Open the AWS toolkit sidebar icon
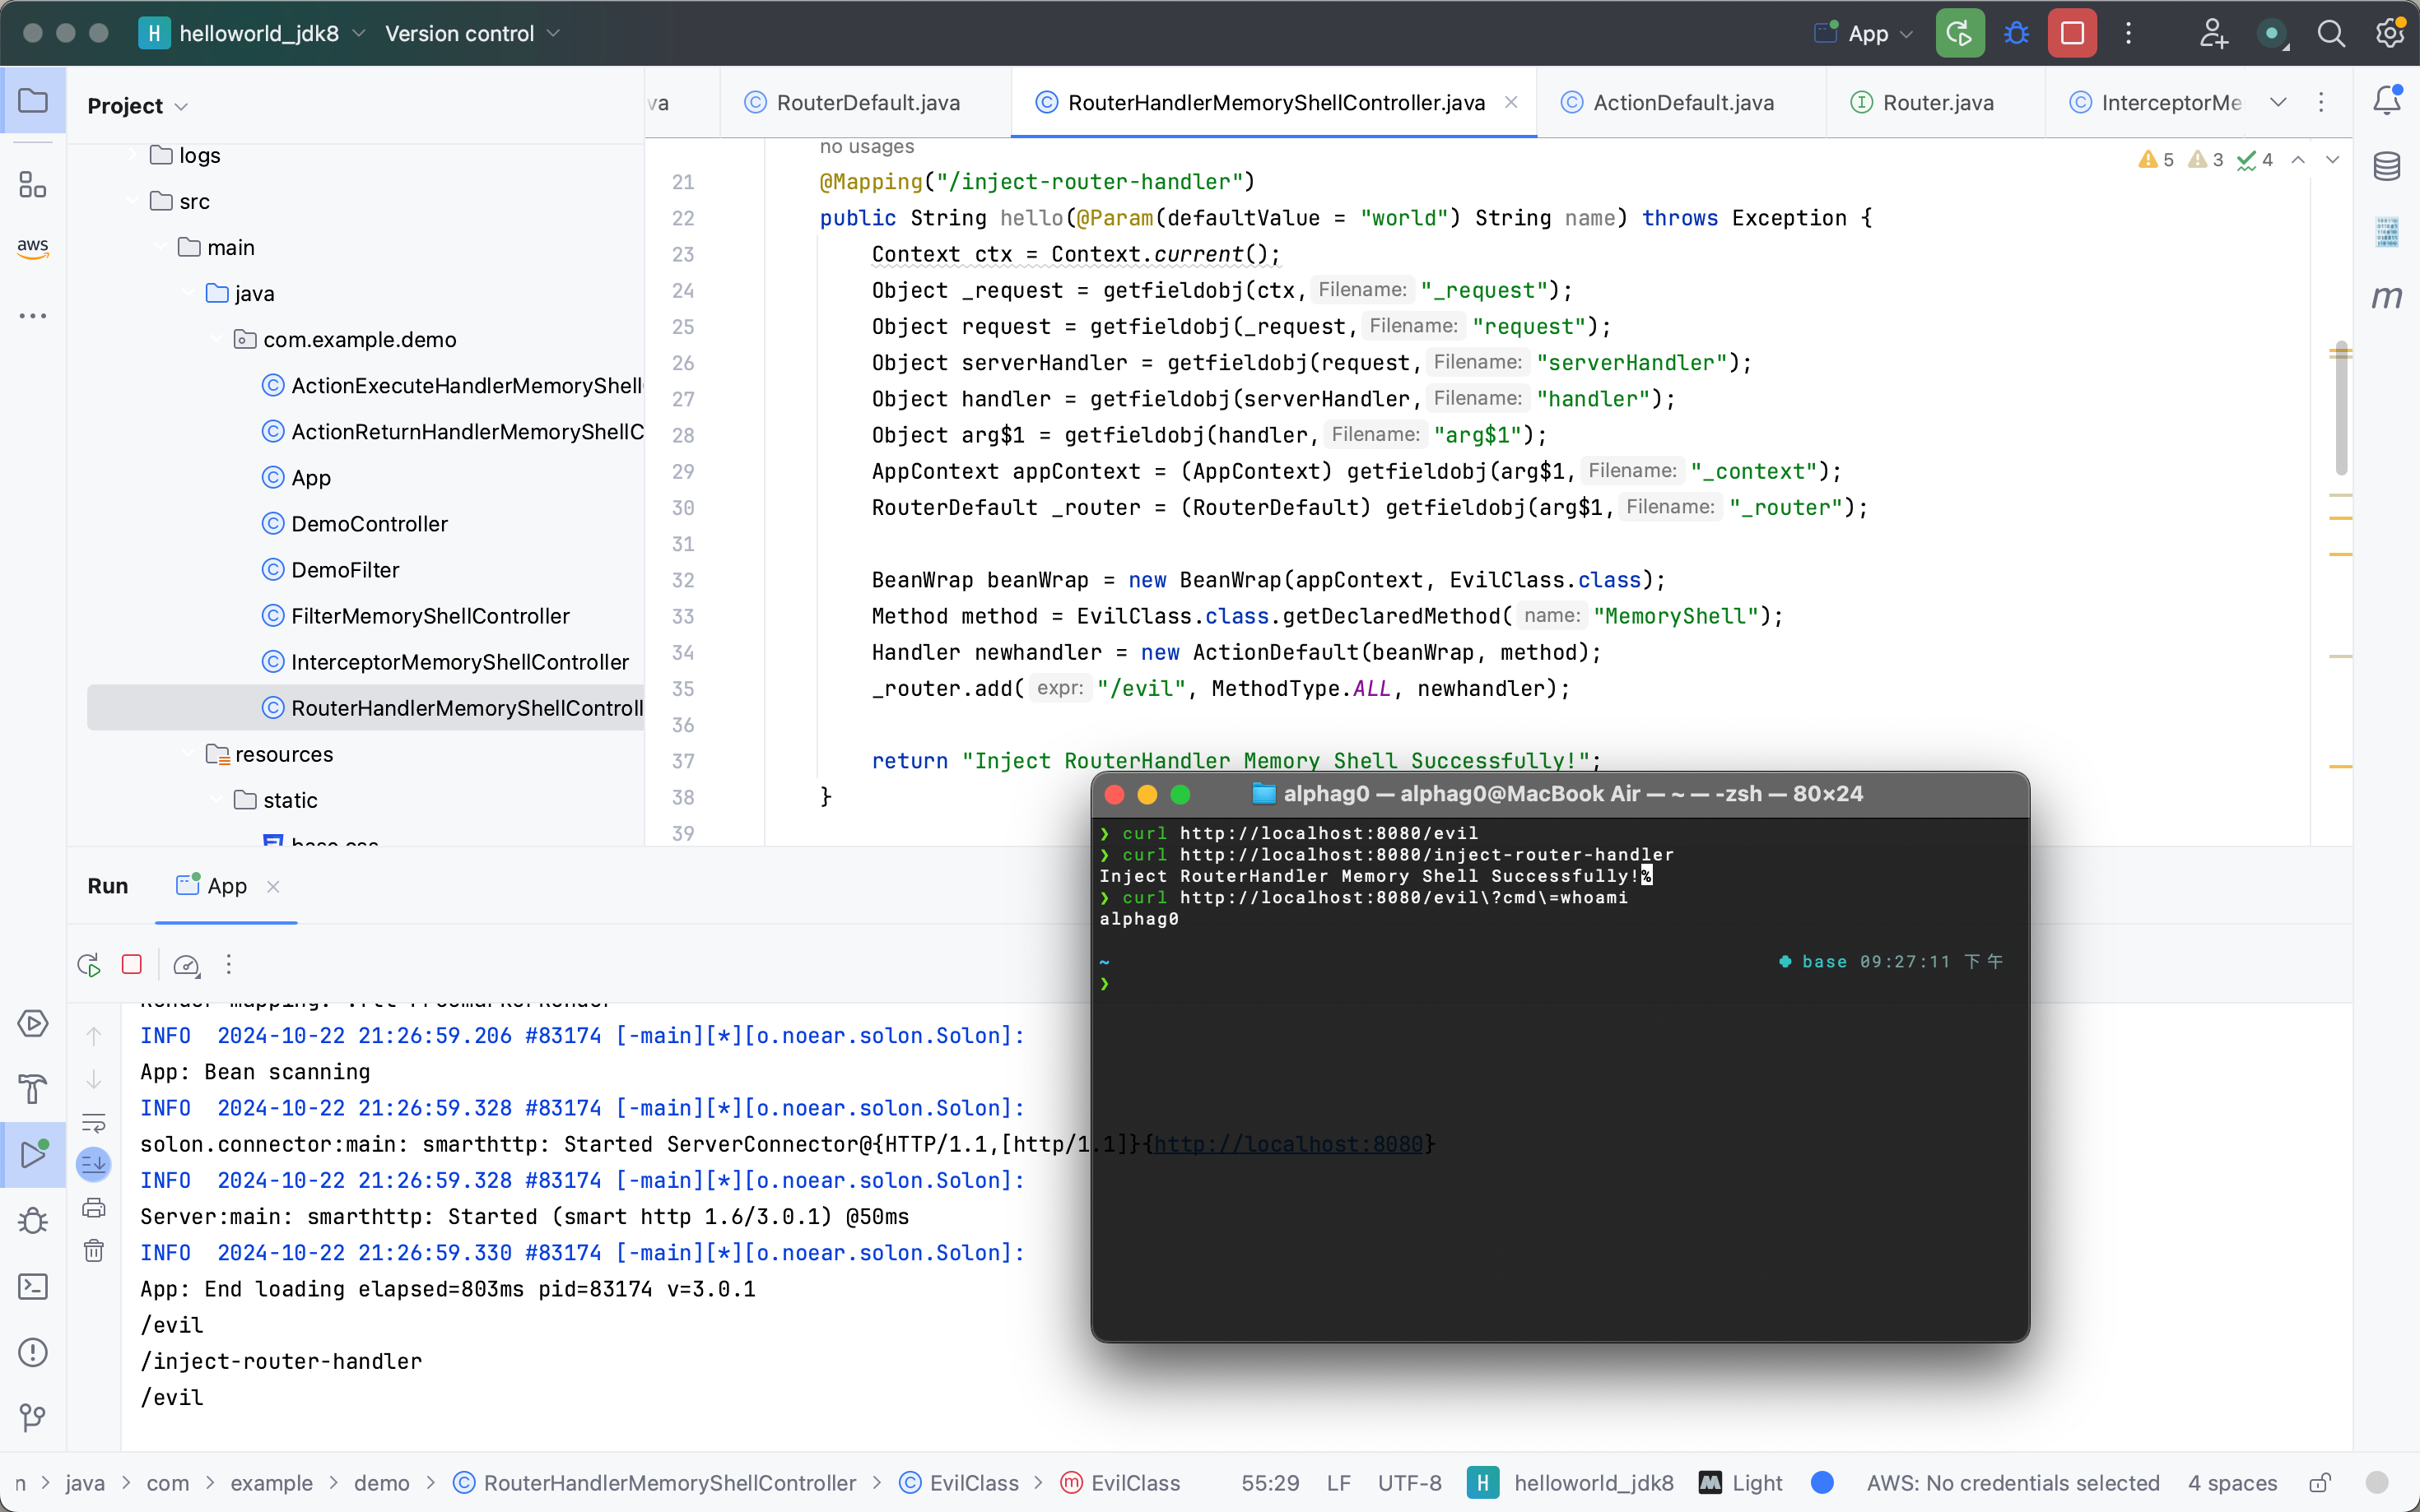 click(x=33, y=247)
